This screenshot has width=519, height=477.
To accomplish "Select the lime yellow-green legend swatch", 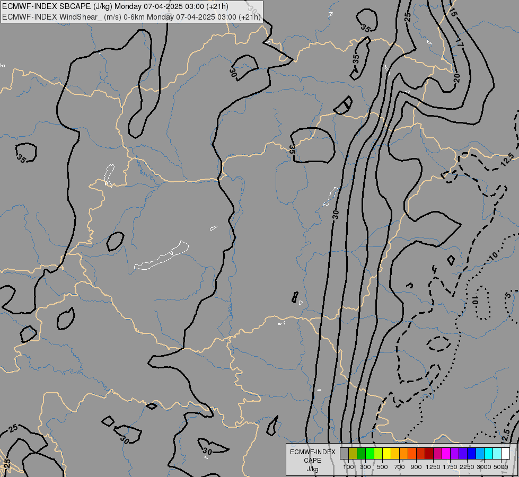I will tap(379, 453).
